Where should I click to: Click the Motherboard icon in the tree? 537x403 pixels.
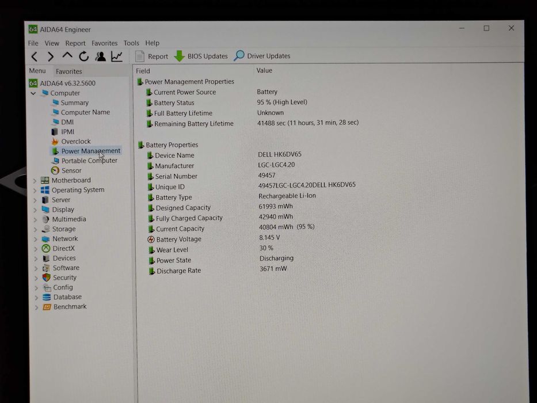[45, 180]
